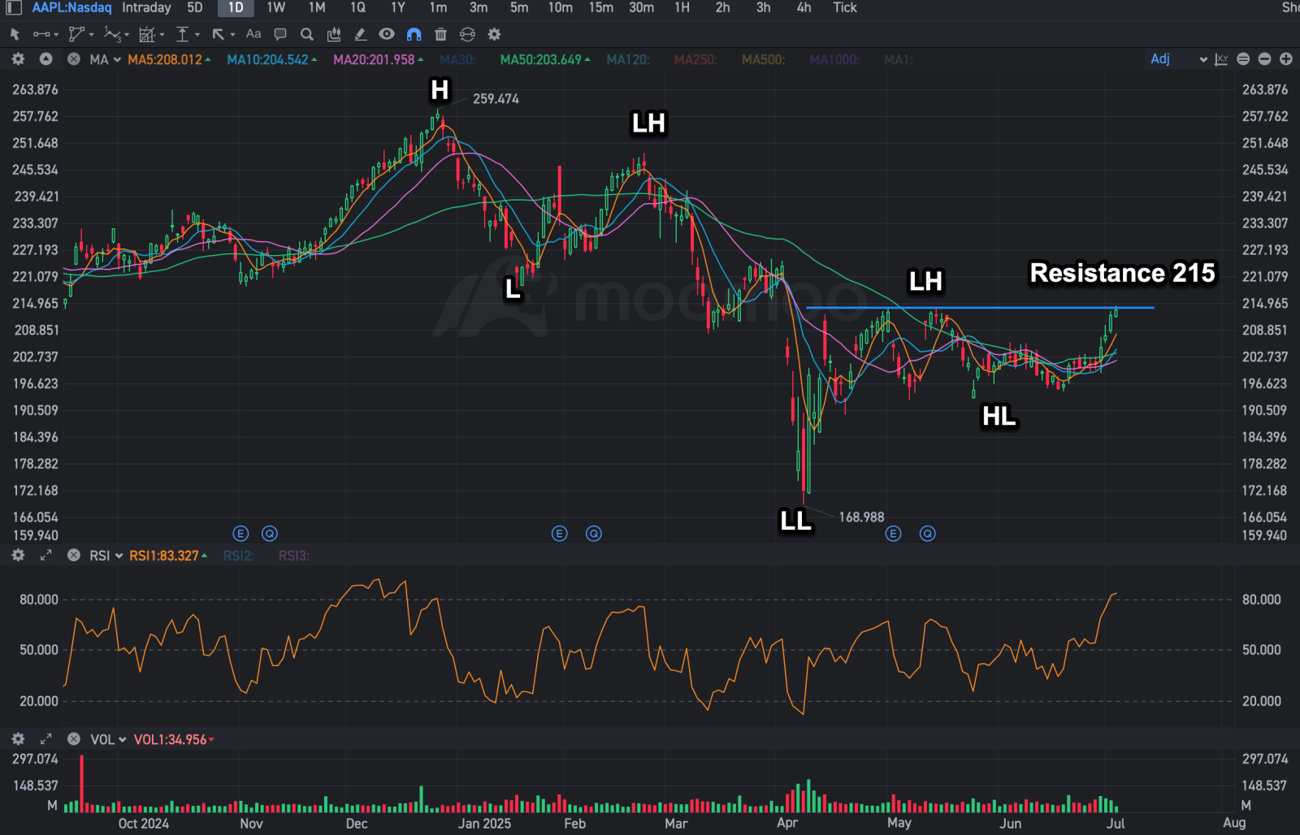The width and height of the screenshot is (1300, 835).
Task: Switch to the 1W timeframe
Action: pos(276,7)
